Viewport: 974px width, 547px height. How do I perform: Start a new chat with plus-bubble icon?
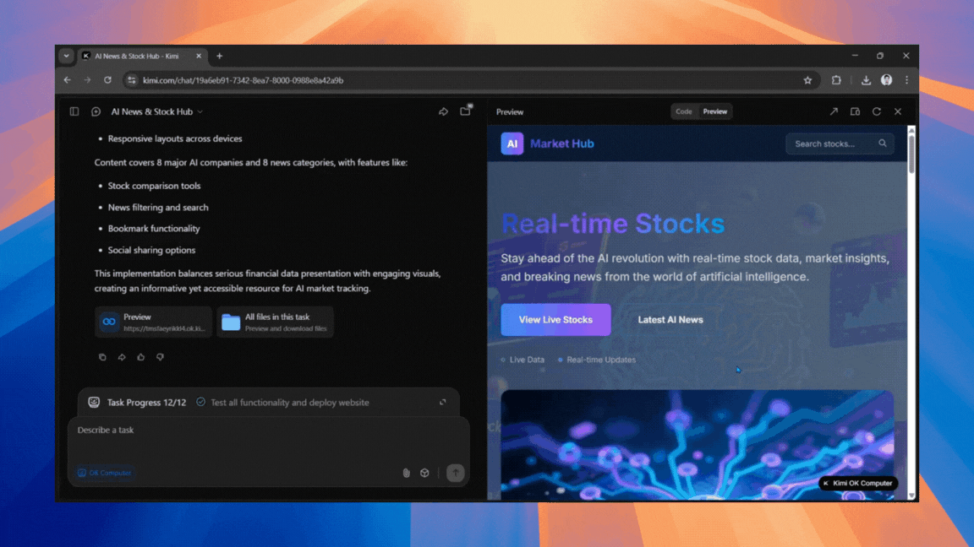pos(96,111)
